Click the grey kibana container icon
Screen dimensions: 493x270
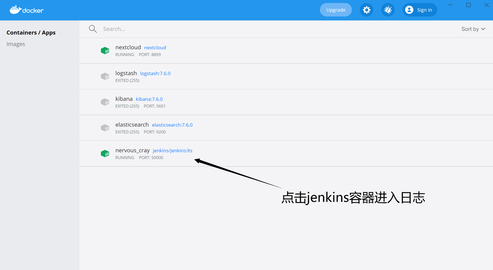coord(105,102)
